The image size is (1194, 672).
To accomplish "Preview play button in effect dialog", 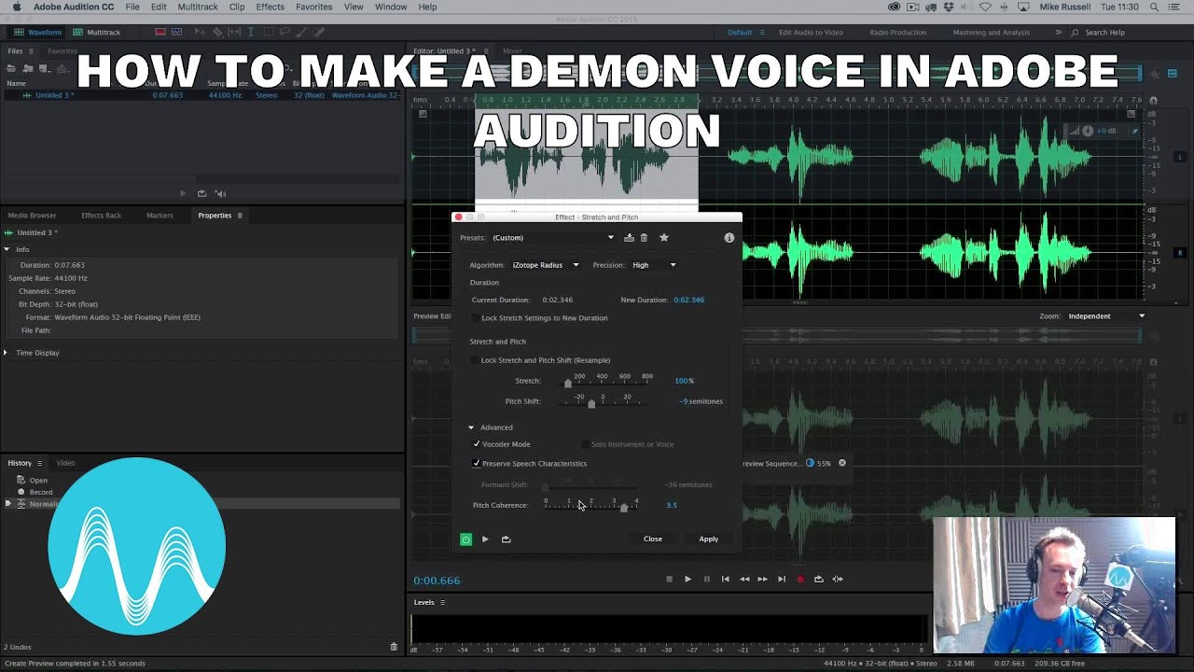I will [485, 539].
